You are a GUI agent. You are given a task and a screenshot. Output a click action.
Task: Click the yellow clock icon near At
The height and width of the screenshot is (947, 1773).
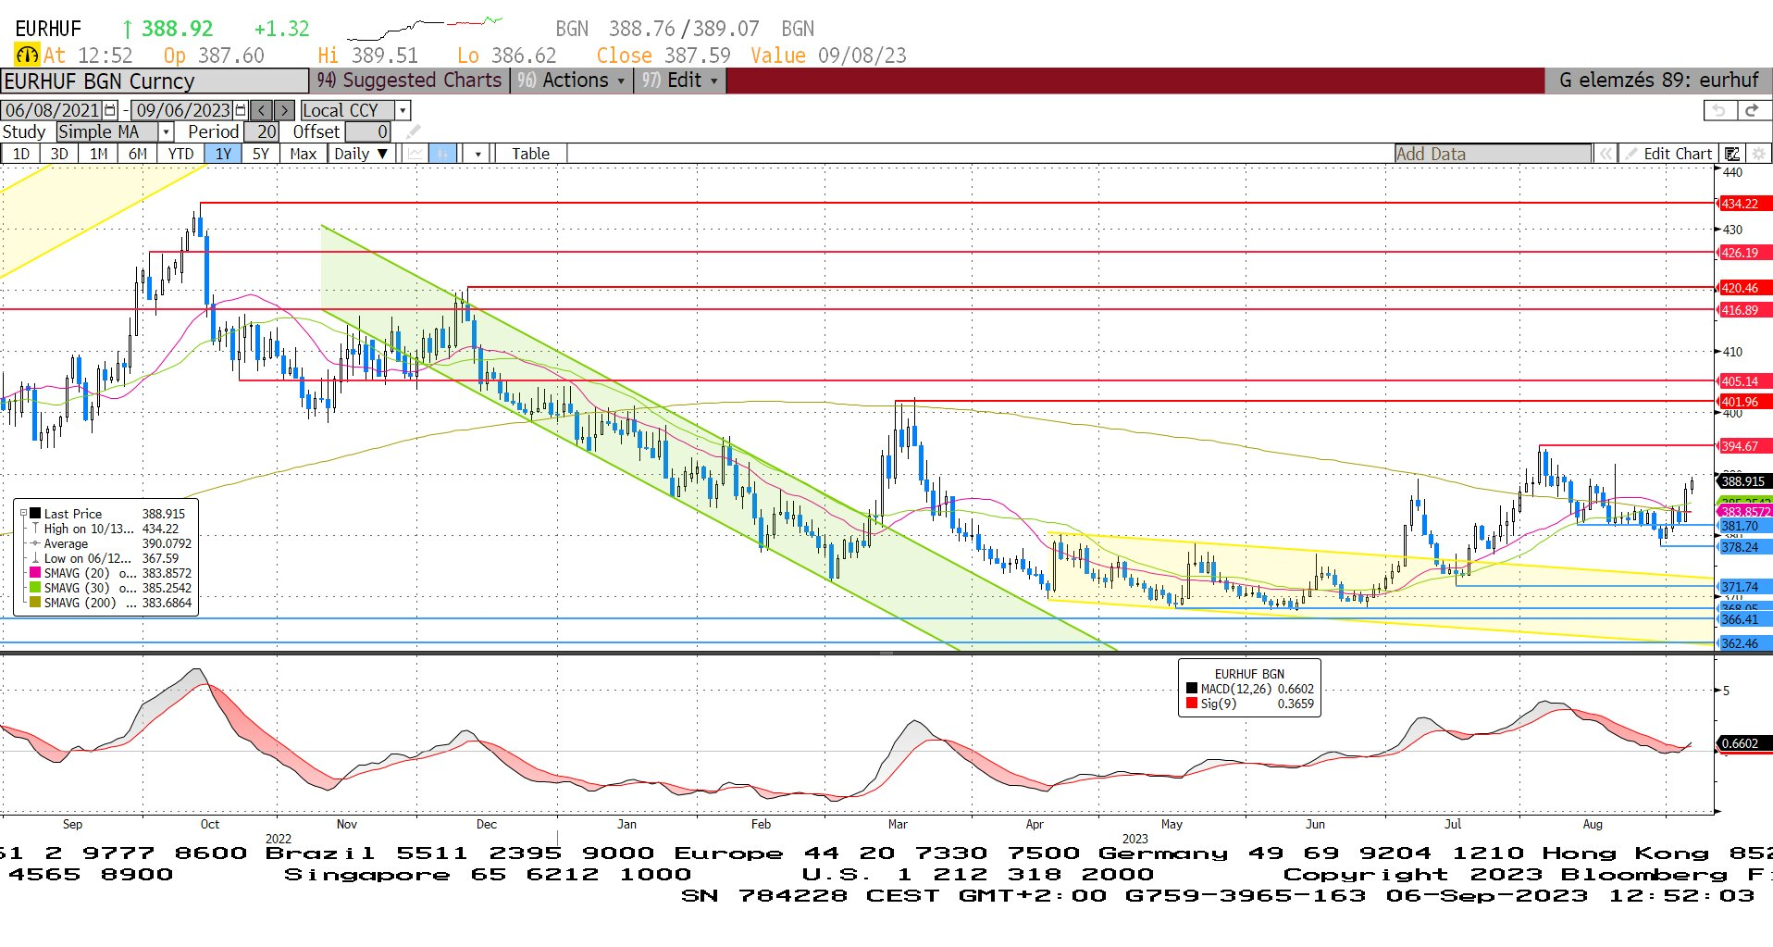point(27,56)
